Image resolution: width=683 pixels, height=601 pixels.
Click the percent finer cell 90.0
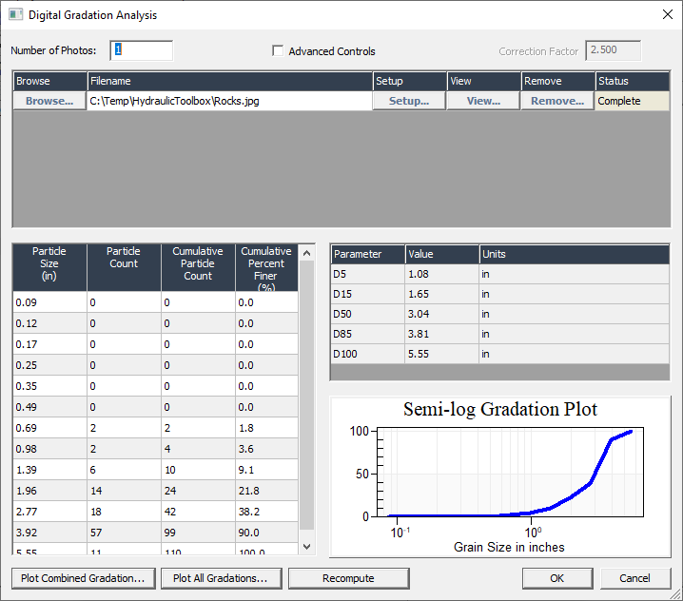pos(266,533)
